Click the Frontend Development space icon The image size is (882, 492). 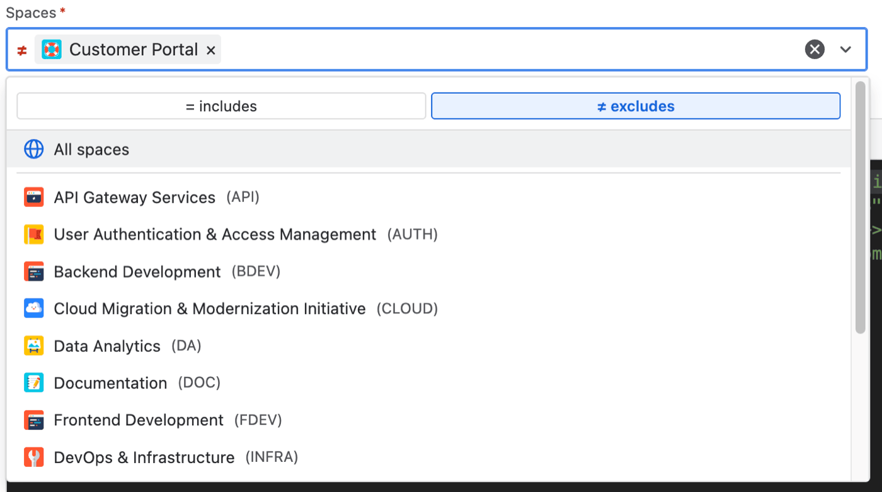pyautogui.click(x=34, y=420)
